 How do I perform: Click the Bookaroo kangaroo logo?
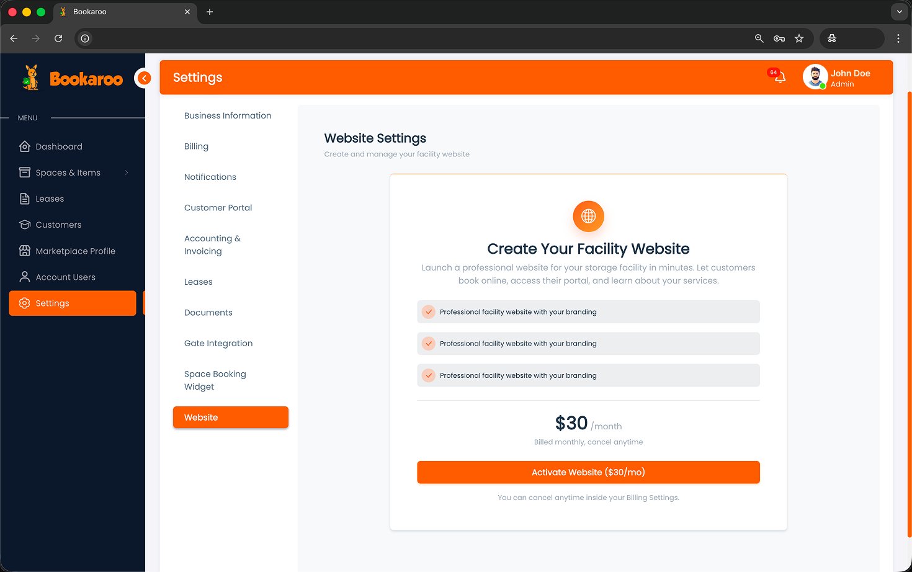[29, 77]
